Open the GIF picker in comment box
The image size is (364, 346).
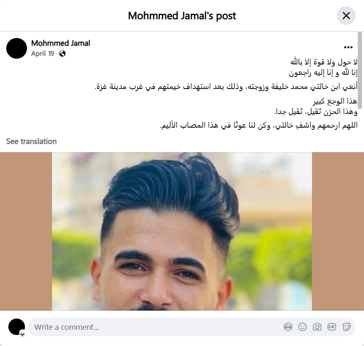pos(332,327)
